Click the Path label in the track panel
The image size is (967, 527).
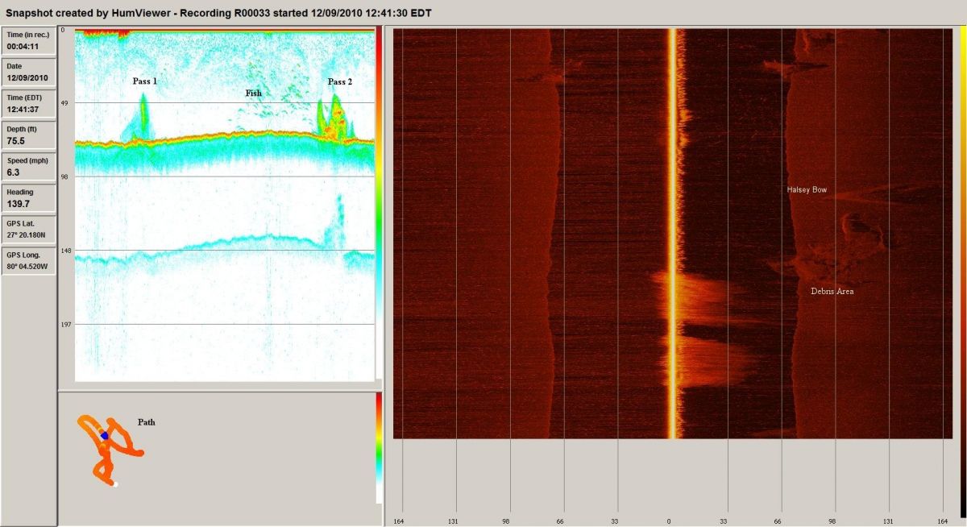[x=146, y=422]
